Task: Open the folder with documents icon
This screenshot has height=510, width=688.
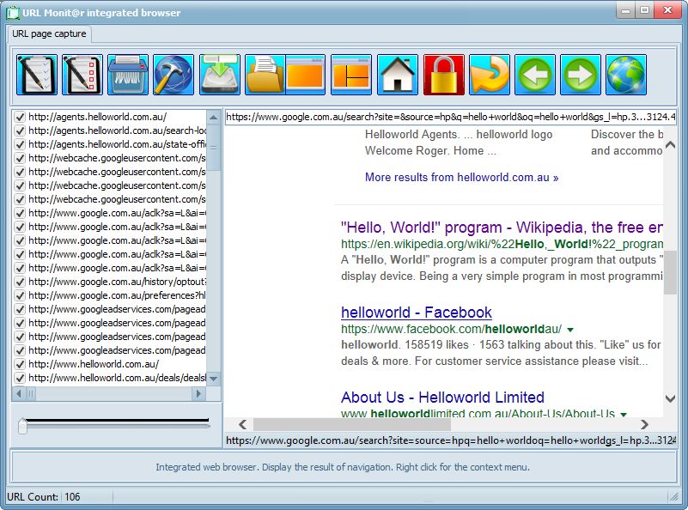Action: click(265, 75)
